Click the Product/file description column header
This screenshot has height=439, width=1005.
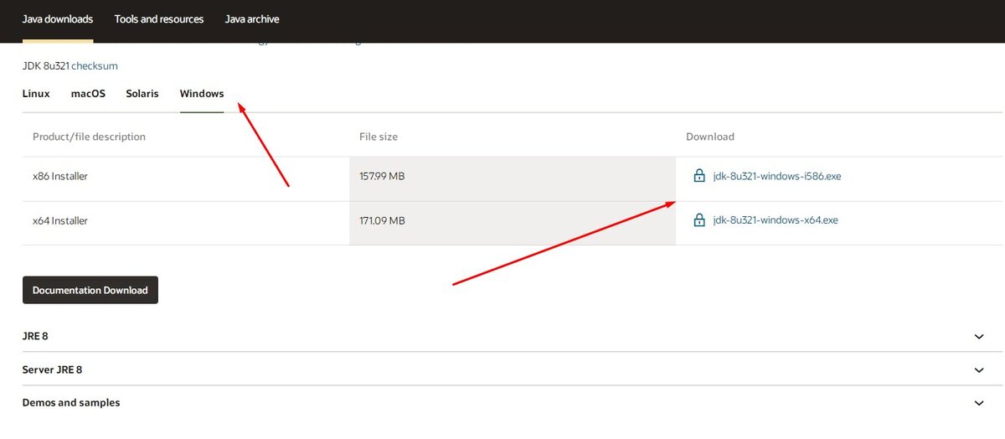click(89, 137)
